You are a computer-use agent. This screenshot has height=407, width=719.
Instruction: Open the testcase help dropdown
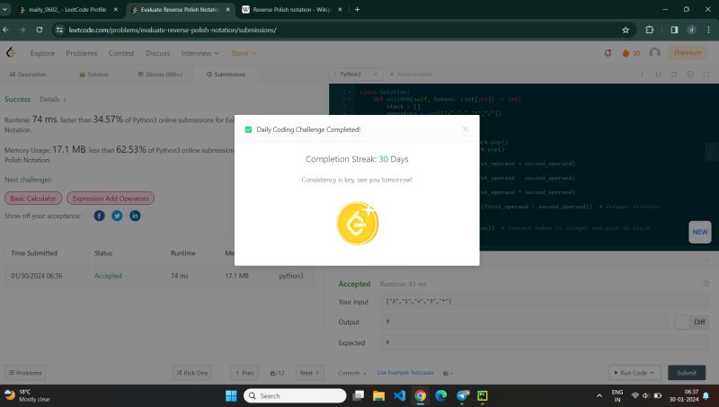[448, 373]
